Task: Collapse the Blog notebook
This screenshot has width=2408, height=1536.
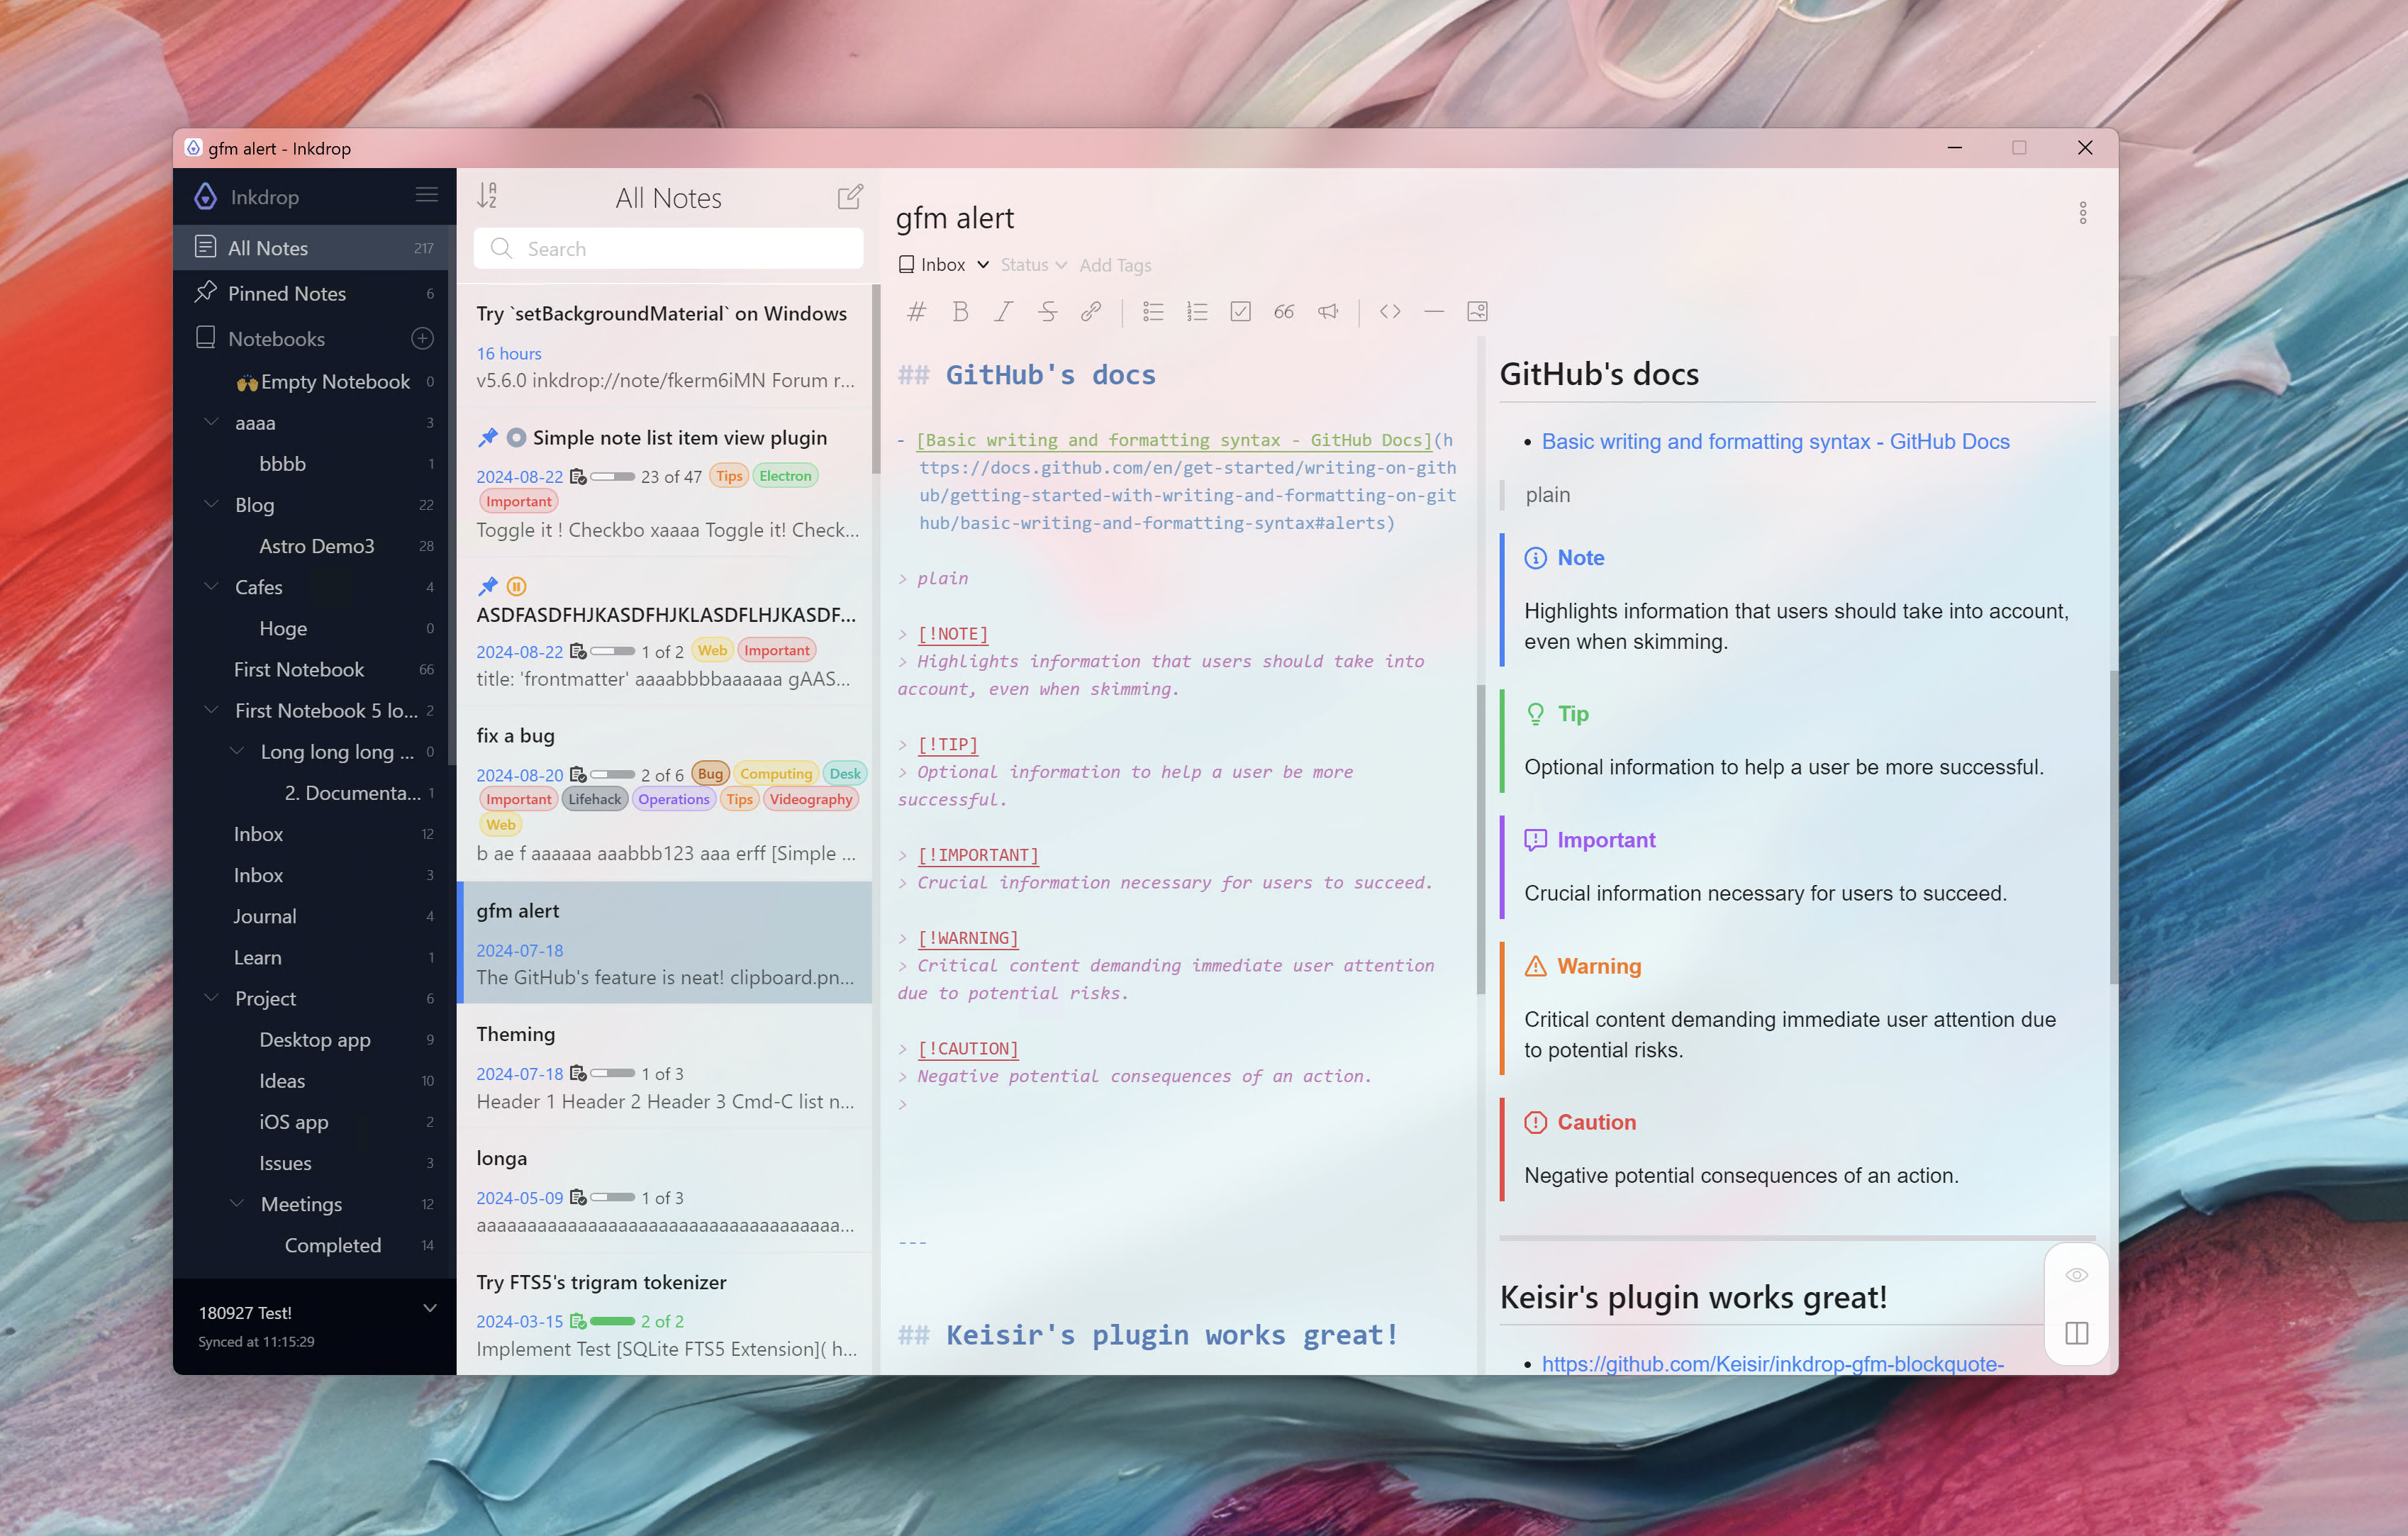Action: (211, 504)
